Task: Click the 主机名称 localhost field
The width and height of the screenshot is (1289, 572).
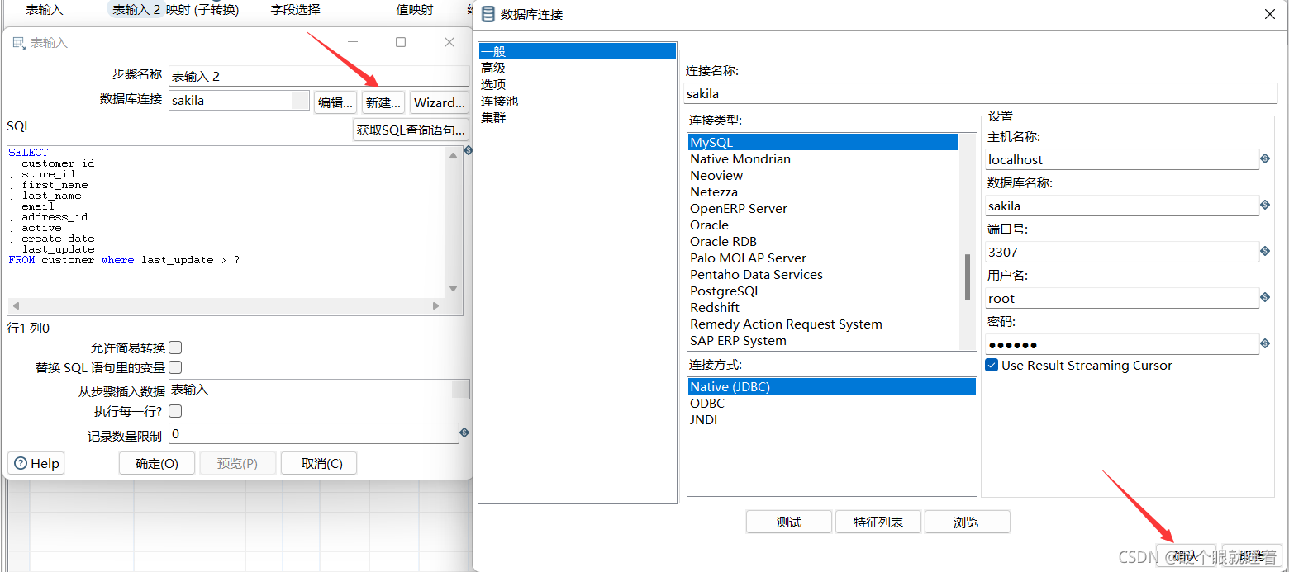Action: (x=1122, y=159)
